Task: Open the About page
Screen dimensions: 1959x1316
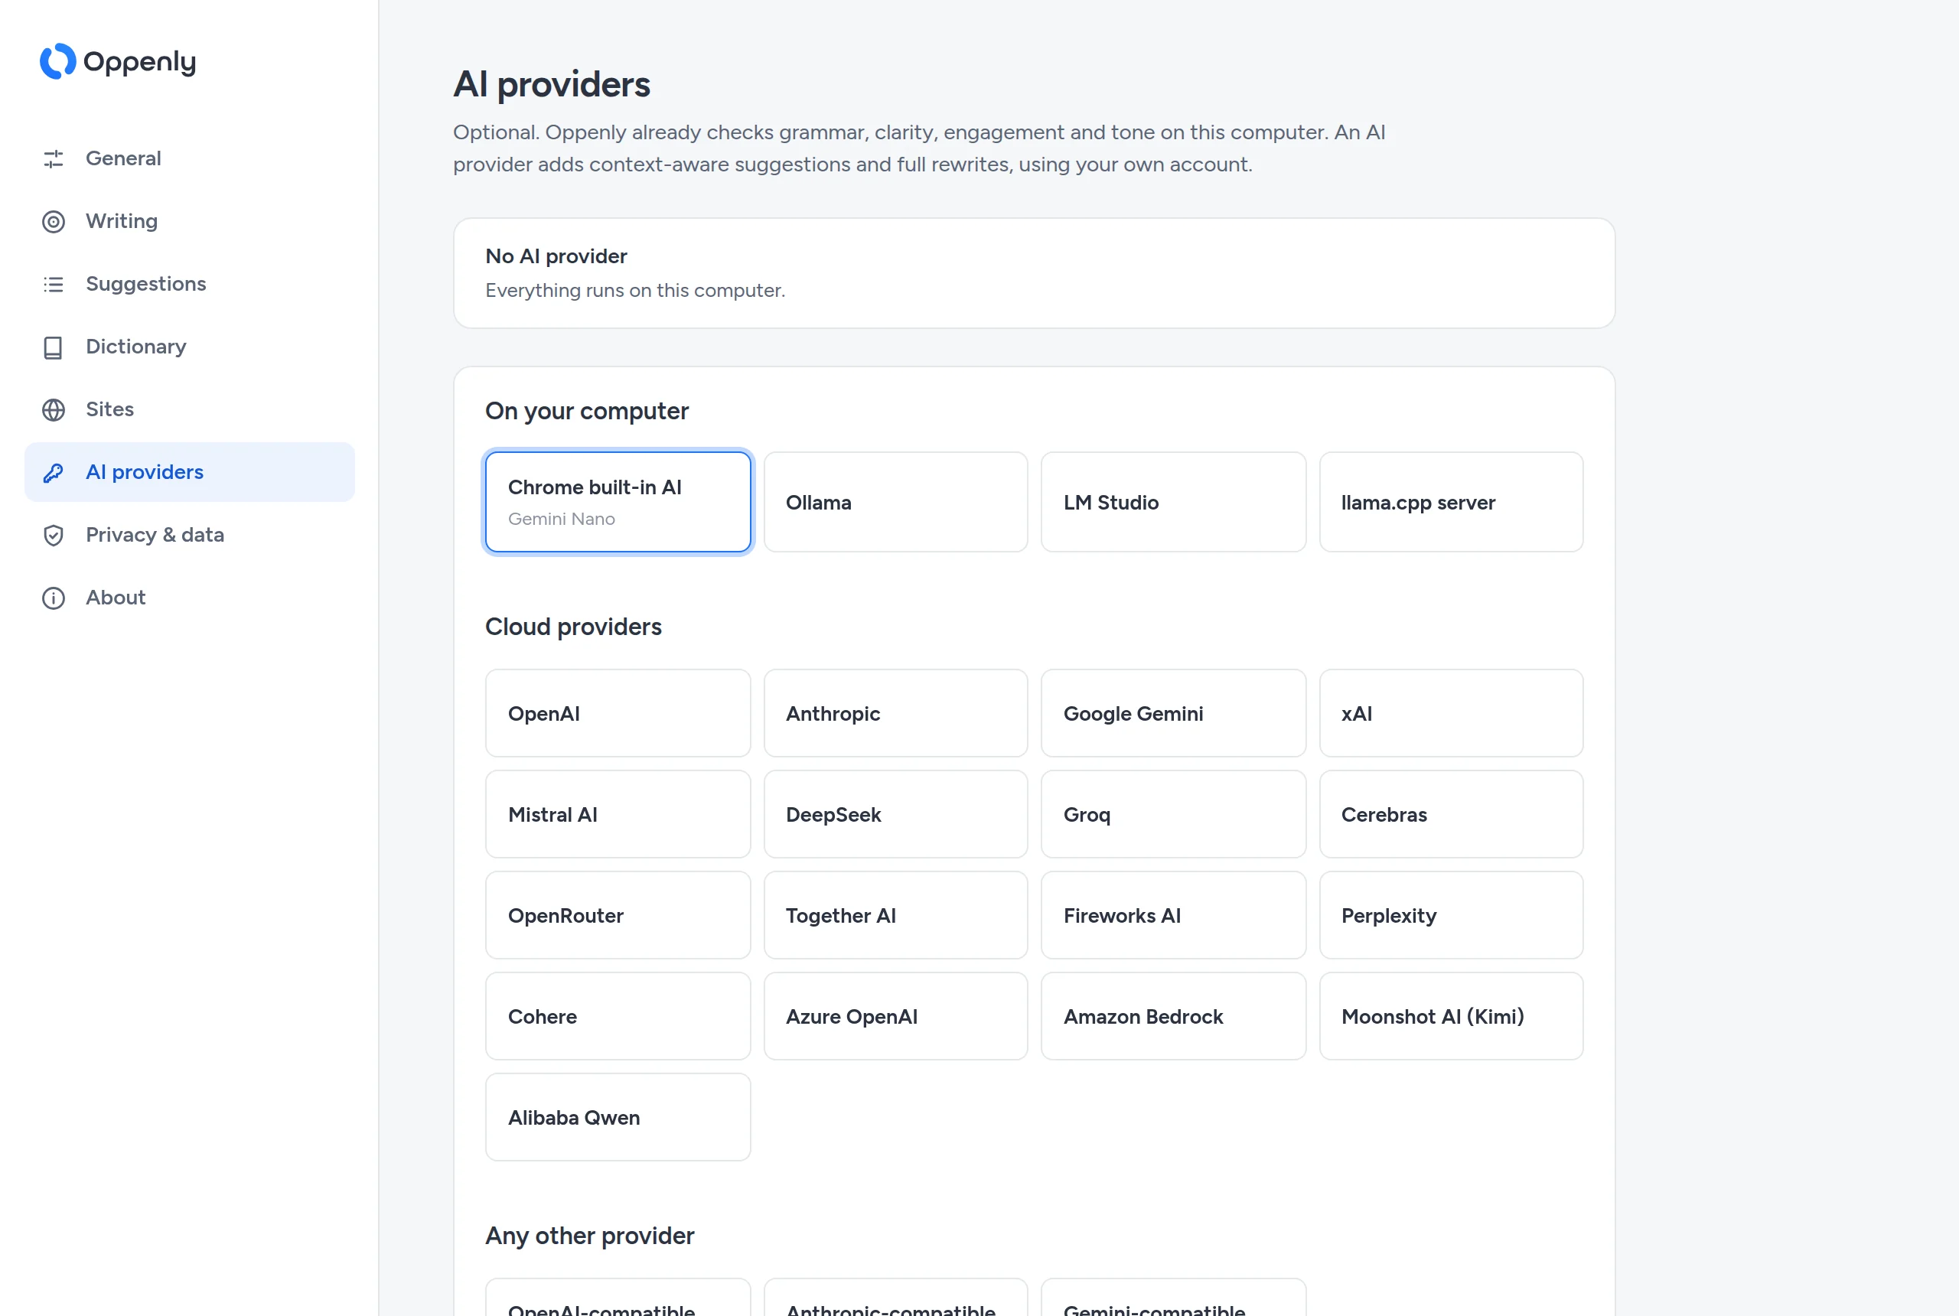Action: [x=190, y=598]
